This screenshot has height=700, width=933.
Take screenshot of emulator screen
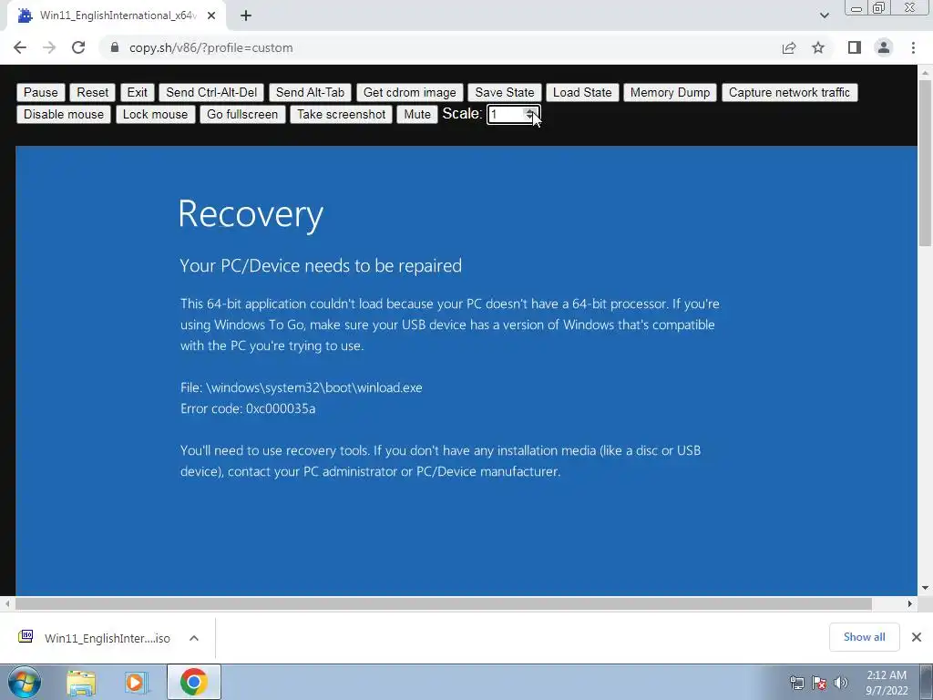(x=341, y=114)
